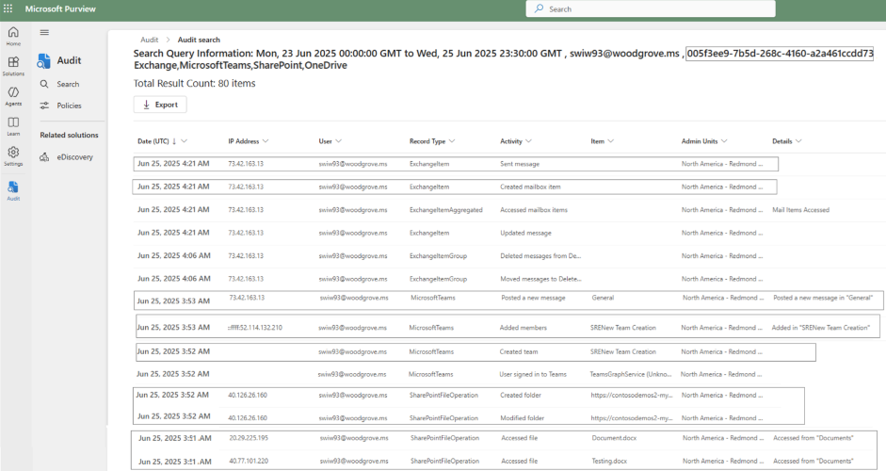886x471 pixels.
Task: Click IP address 40.77.101.220
Action: tap(249, 461)
